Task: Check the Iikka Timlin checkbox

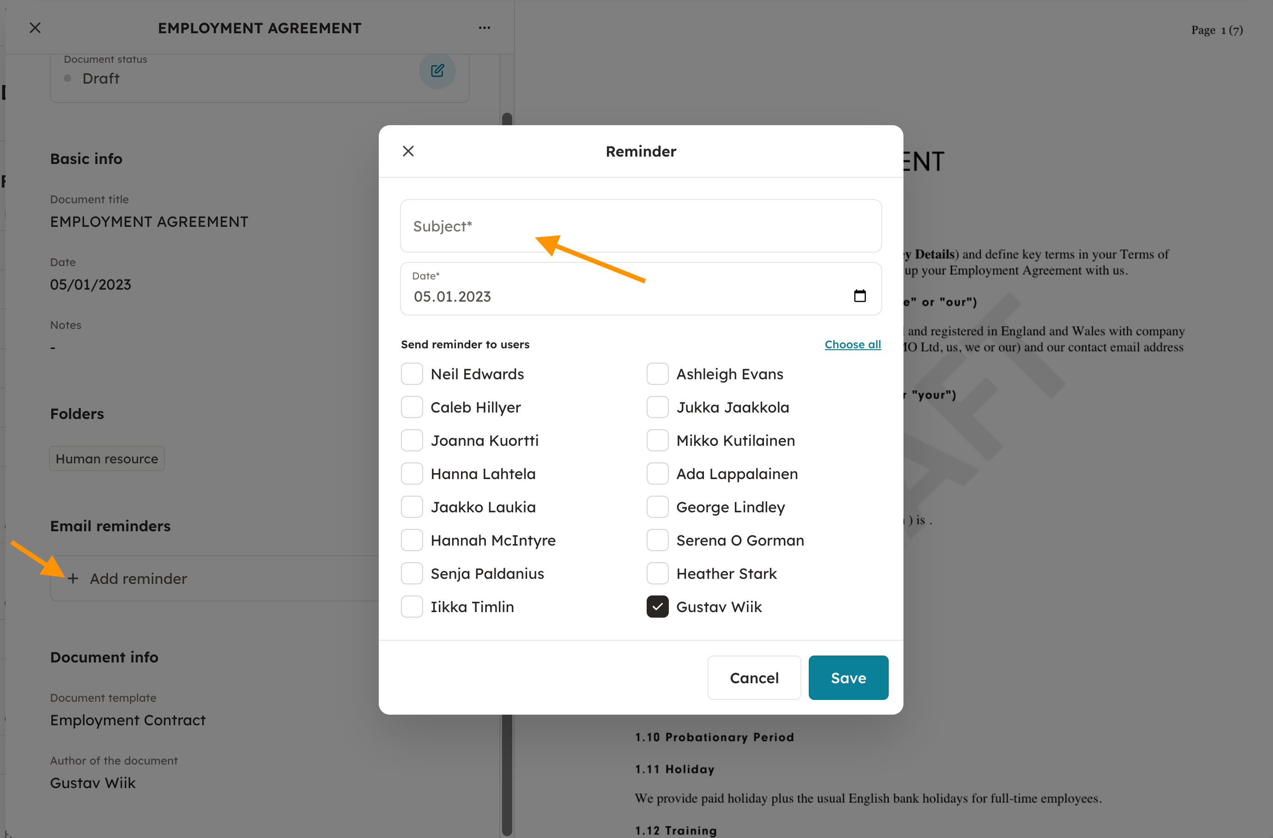Action: click(x=412, y=607)
